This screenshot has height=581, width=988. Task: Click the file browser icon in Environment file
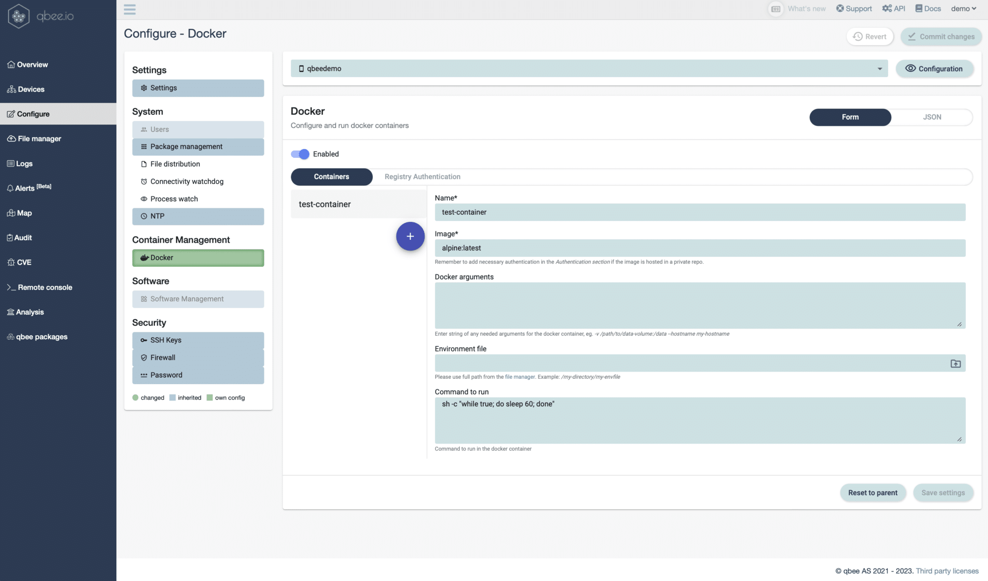[955, 363]
